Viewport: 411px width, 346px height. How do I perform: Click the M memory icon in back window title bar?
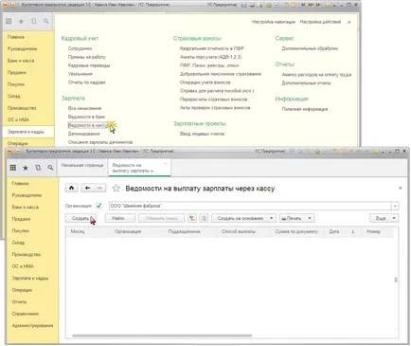click(x=304, y=5)
